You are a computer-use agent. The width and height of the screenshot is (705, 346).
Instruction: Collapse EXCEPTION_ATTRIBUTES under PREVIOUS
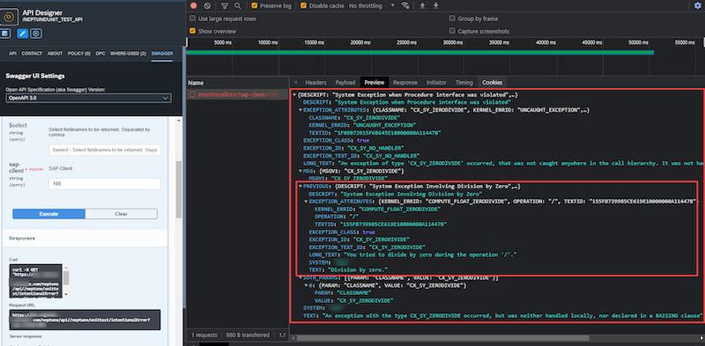(306, 202)
